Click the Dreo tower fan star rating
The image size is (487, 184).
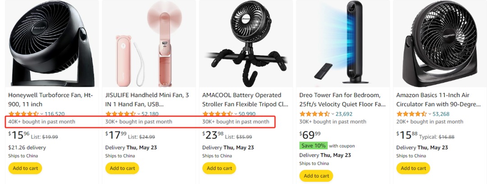pyautogui.click(x=315, y=114)
